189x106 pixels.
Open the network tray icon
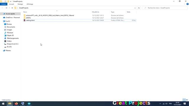tap(163, 104)
